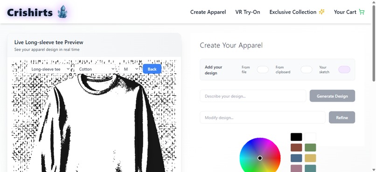Viewport: 376px width, 172px height.
Task: Click the Crishirts brand name link
Action: click(x=30, y=13)
